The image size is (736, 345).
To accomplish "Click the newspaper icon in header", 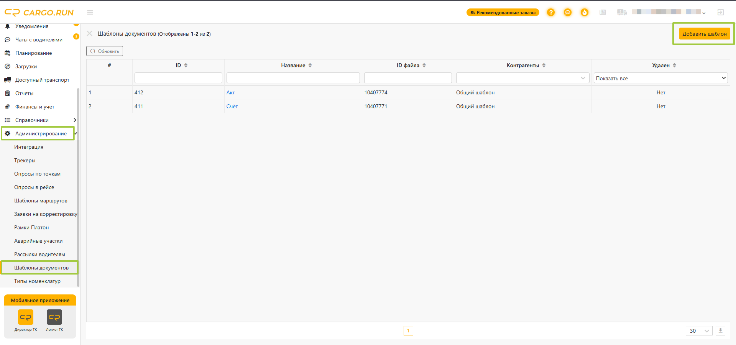I will 603,12.
